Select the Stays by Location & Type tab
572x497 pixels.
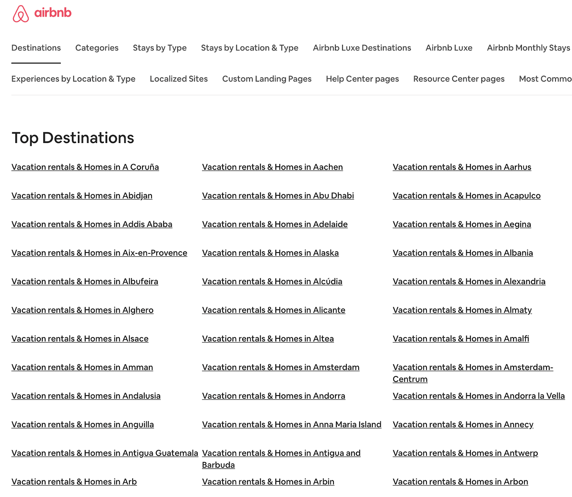coord(250,48)
